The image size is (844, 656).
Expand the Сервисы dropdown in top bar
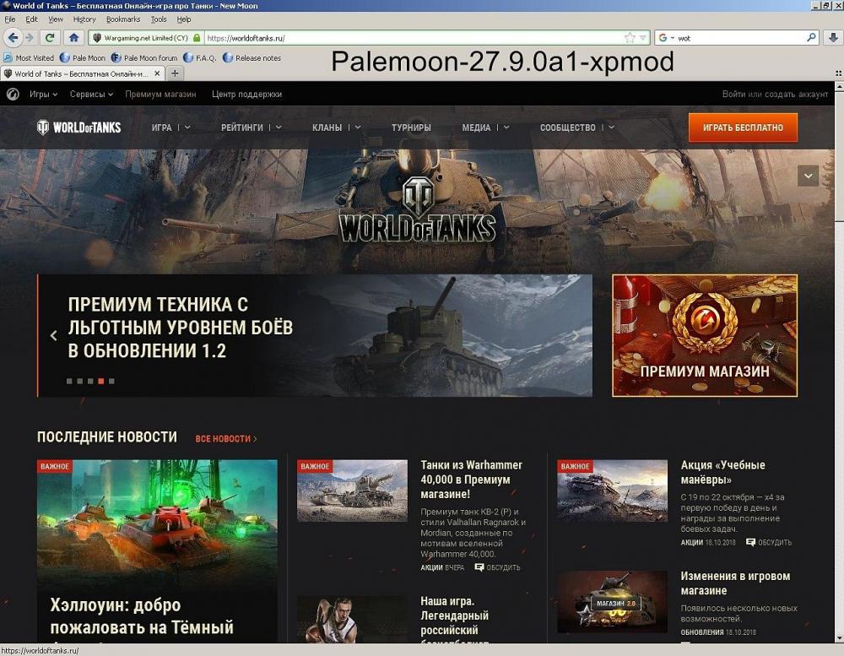92,95
